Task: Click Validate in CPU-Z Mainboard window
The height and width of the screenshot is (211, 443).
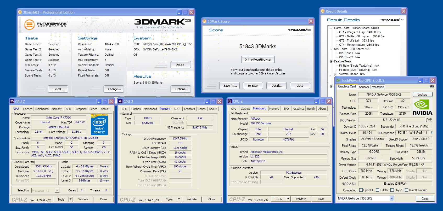Action: (301, 199)
